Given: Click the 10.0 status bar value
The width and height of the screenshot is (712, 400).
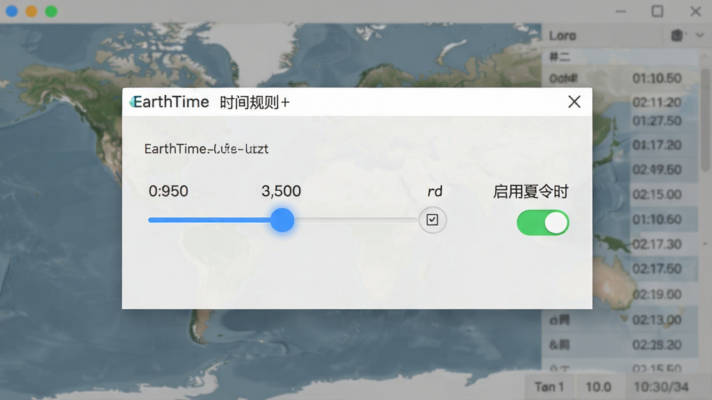Looking at the screenshot, I should [598, 387].
